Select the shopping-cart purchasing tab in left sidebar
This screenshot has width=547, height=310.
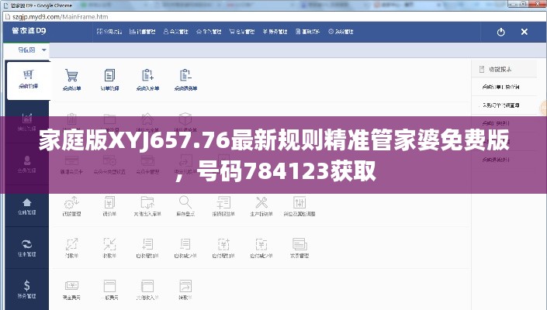pyautogui.click(x=28, y=79)
